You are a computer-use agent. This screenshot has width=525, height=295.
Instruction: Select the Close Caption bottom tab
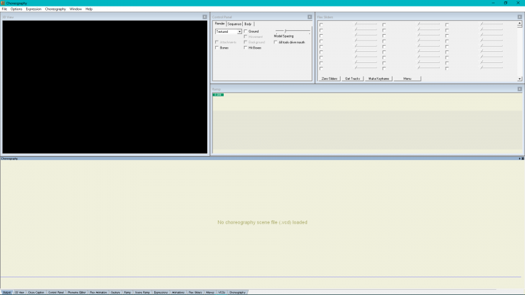(x=36, y=292)
